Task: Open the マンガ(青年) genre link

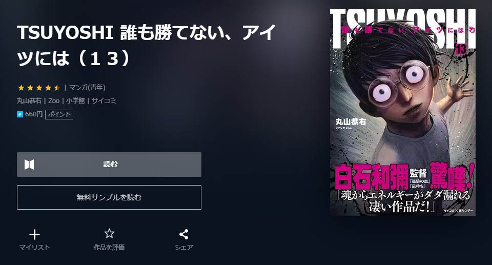Action: coord(87,88)
